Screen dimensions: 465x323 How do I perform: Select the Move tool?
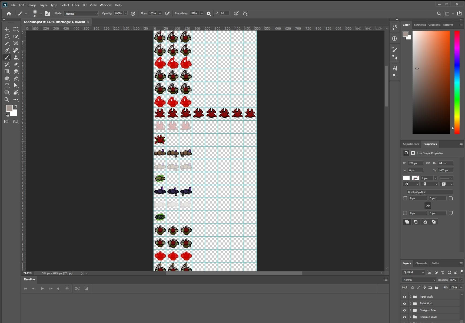7,29
